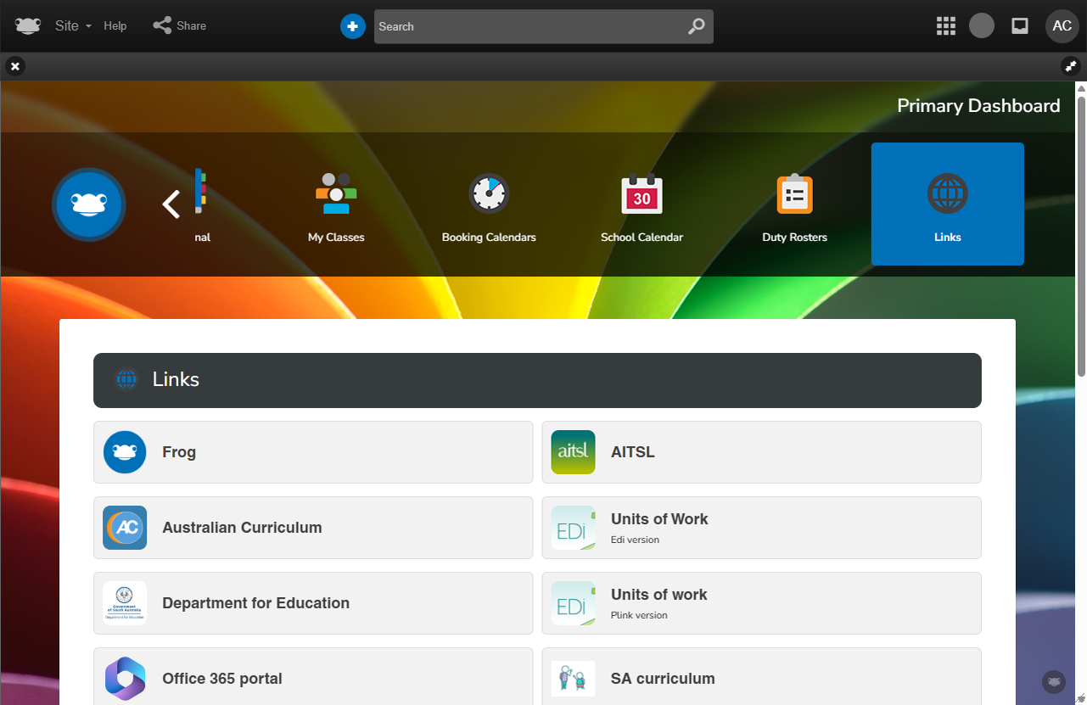1087x705 pixels.
Task: Expand the Site dropdown menu
Action: tap(73, 26)
